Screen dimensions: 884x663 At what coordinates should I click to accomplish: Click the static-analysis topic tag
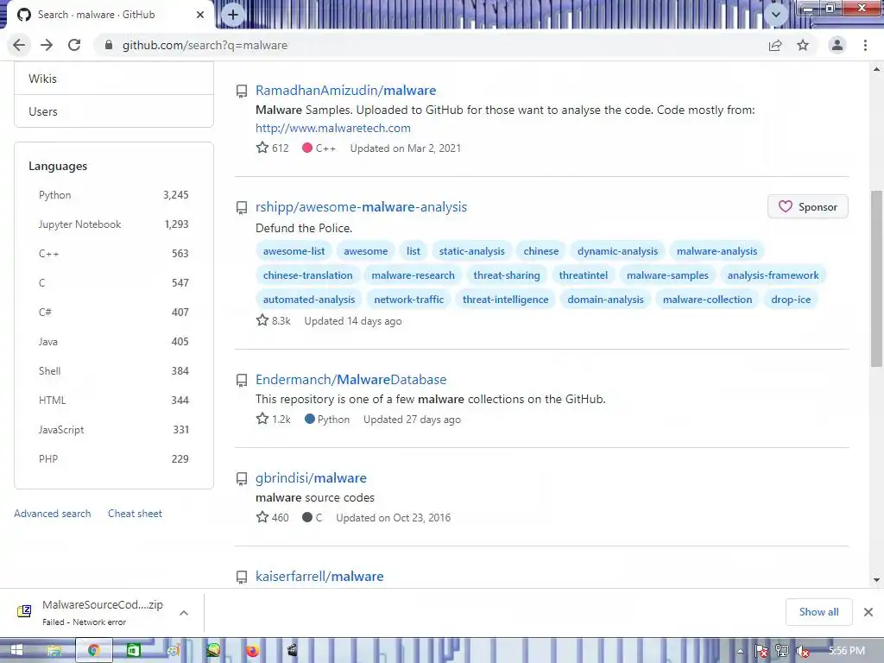(x=472, y=251)
